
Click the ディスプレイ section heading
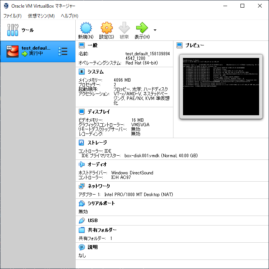[x=99, y=112]
